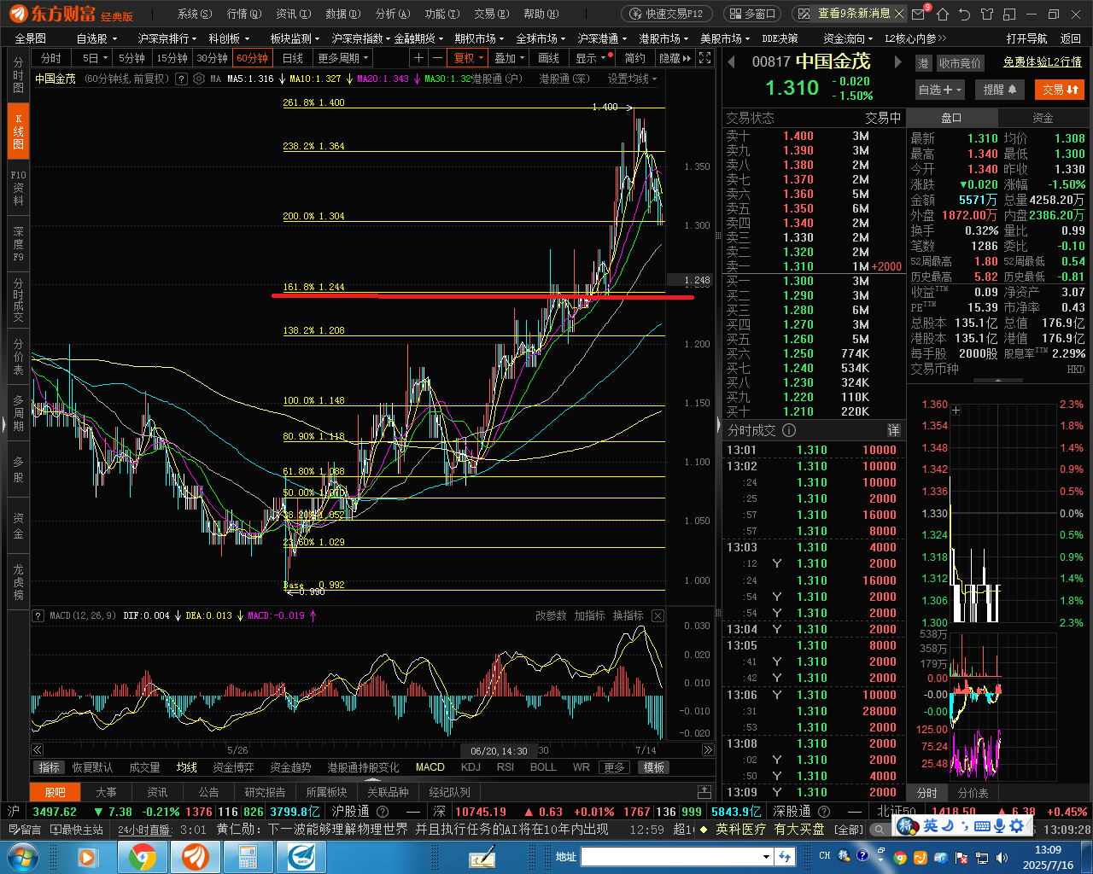Click the question mark beside 前复权
1093x874 pixels.
pyautogui.click(x=181, y=79)
